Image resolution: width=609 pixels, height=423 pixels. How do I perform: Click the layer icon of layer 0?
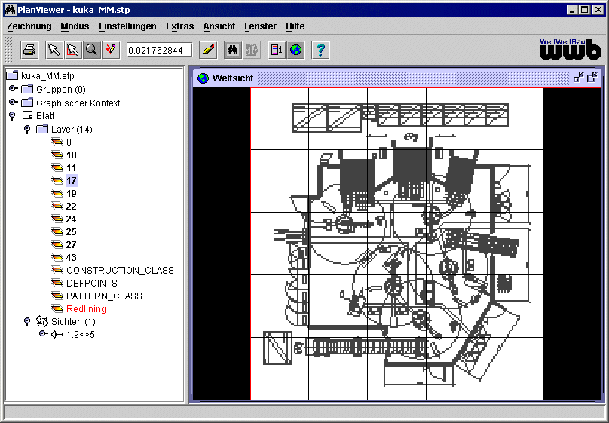57,143
